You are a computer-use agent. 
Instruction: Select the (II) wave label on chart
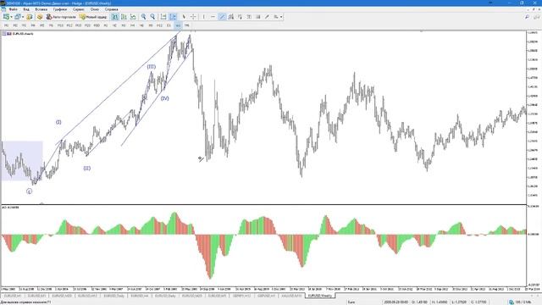87,168
